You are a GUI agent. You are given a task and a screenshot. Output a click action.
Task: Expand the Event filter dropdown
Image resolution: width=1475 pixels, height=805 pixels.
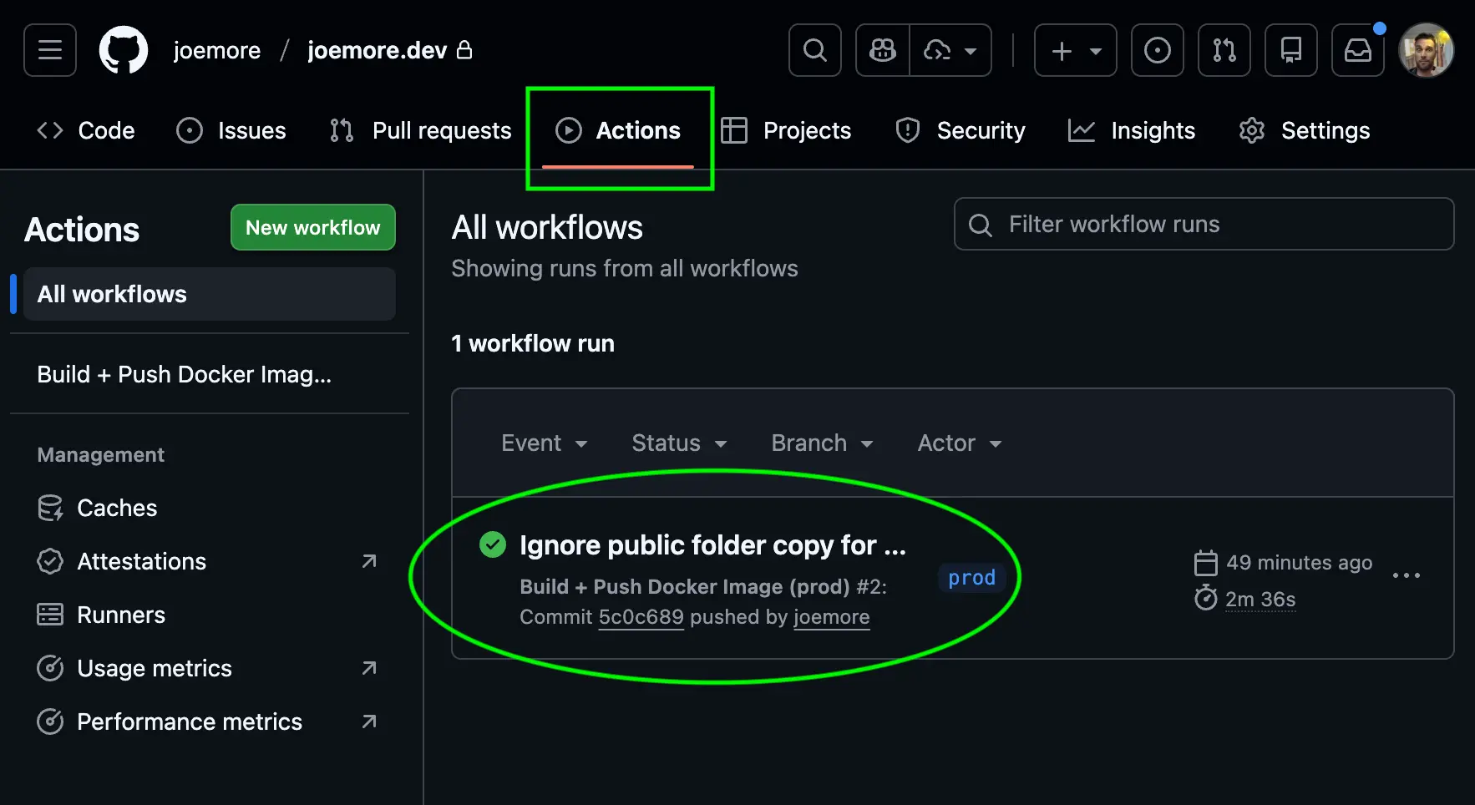pos(544,443)
